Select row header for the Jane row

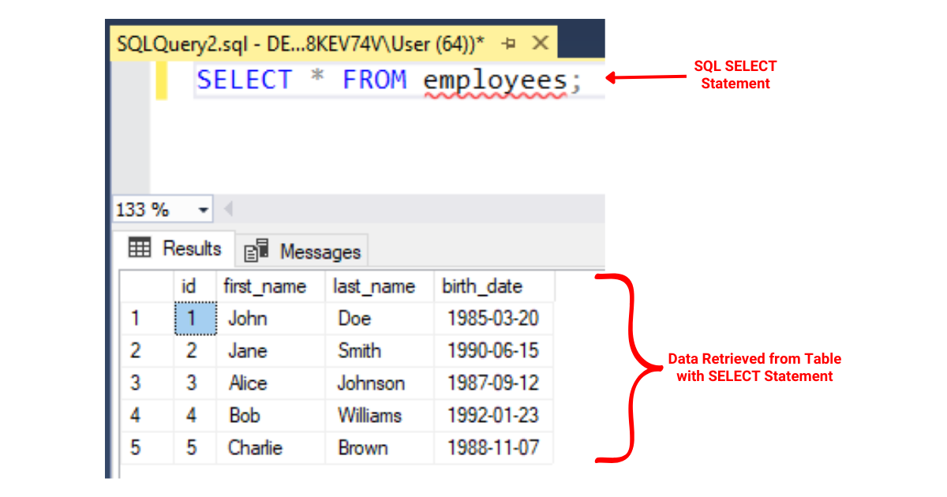coord(147,351)
